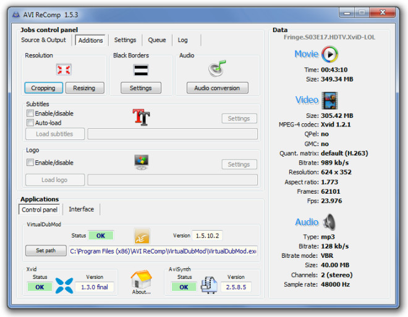Click the Movie play icon

coord(329,54)
